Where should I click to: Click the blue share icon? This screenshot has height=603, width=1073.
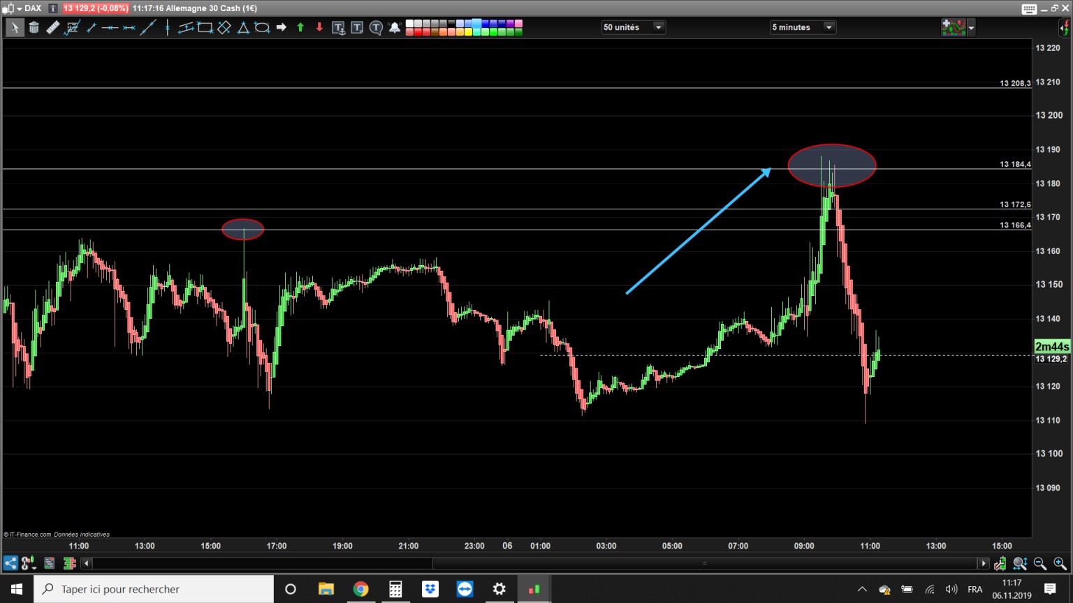pyautogui.click(x=10, y=563)
